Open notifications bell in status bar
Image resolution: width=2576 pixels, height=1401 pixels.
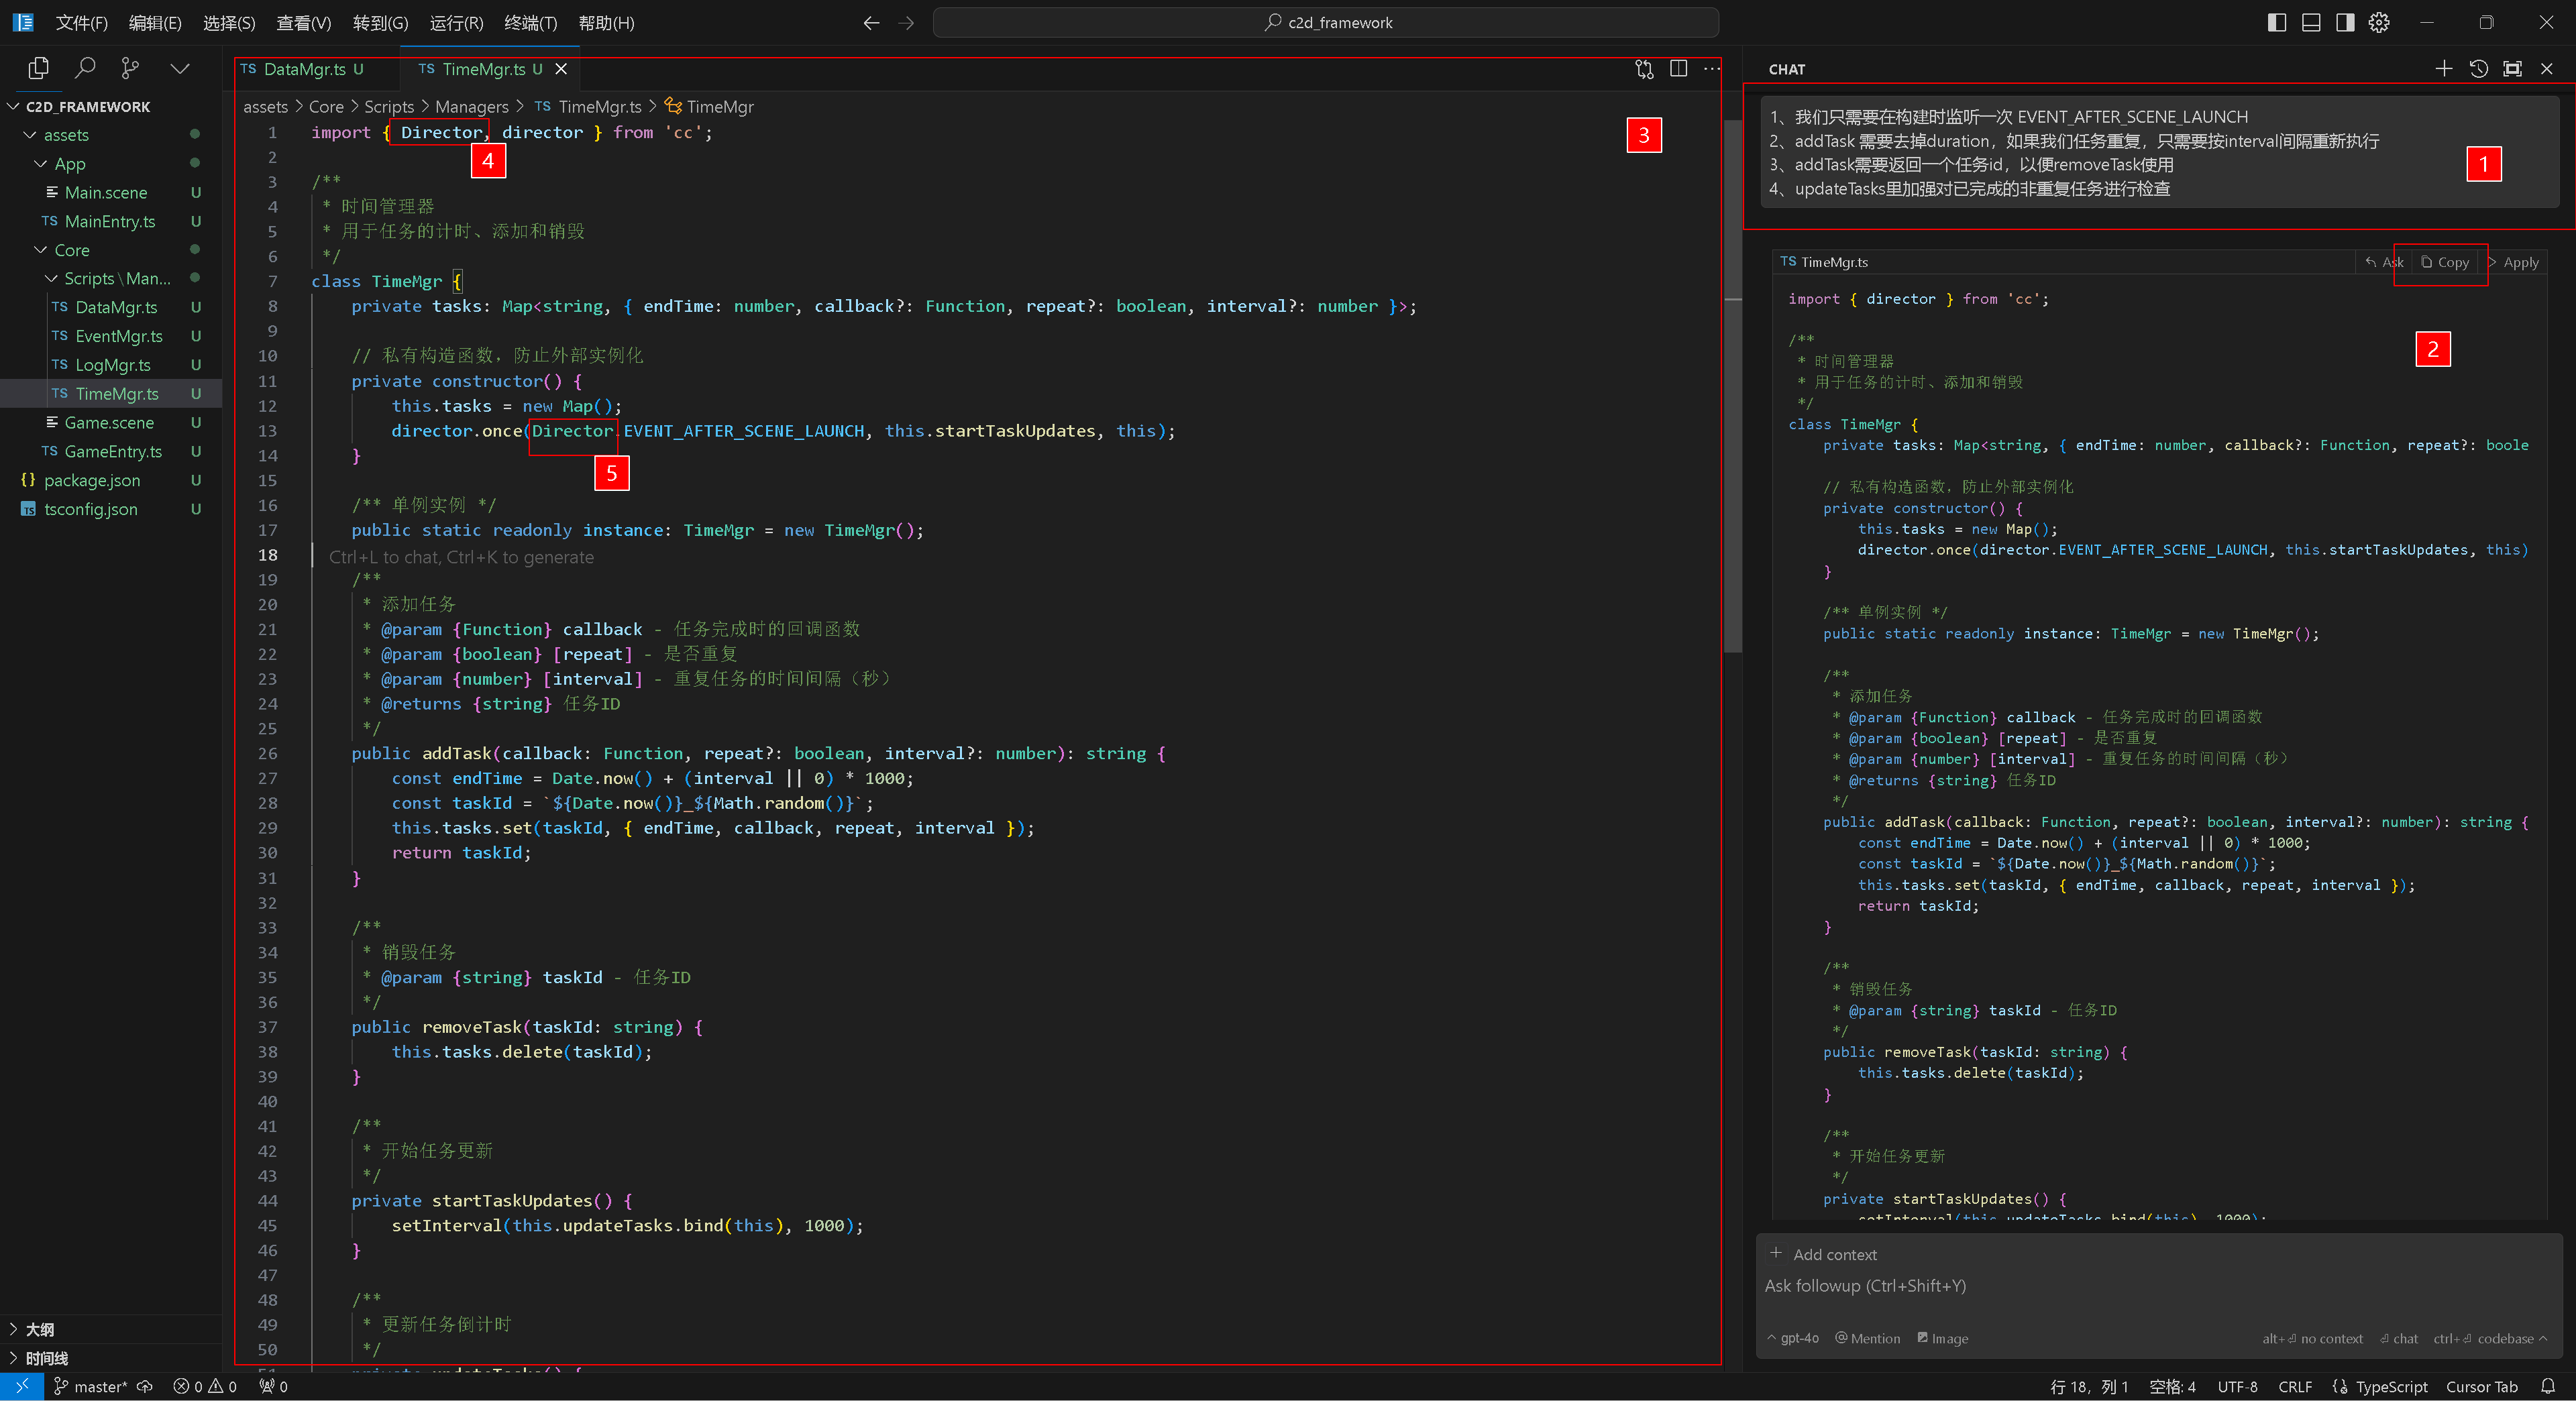pos(2547,1386)
